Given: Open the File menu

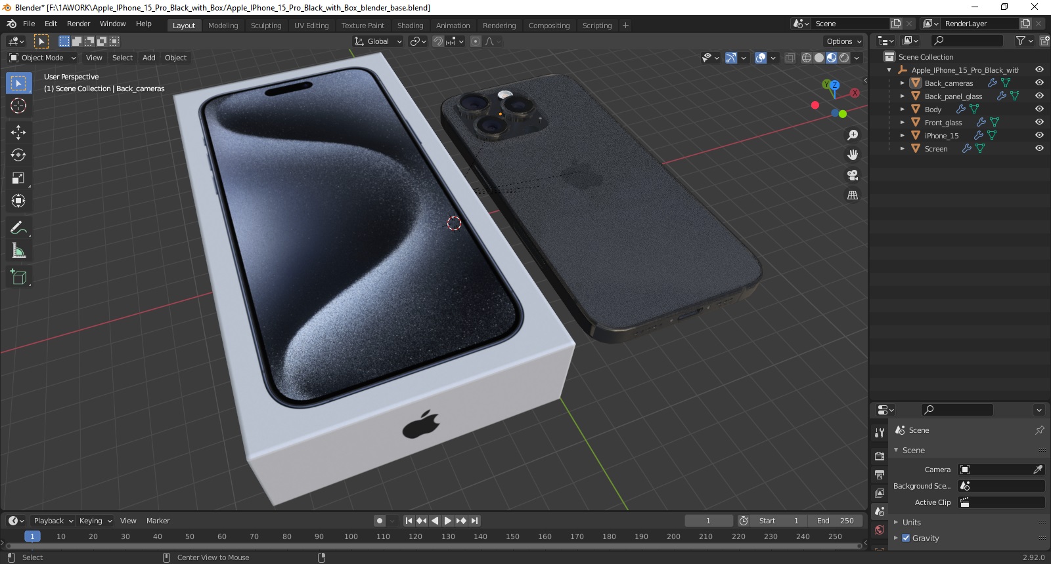Looking at the screenshot, I should click(29, 24).
